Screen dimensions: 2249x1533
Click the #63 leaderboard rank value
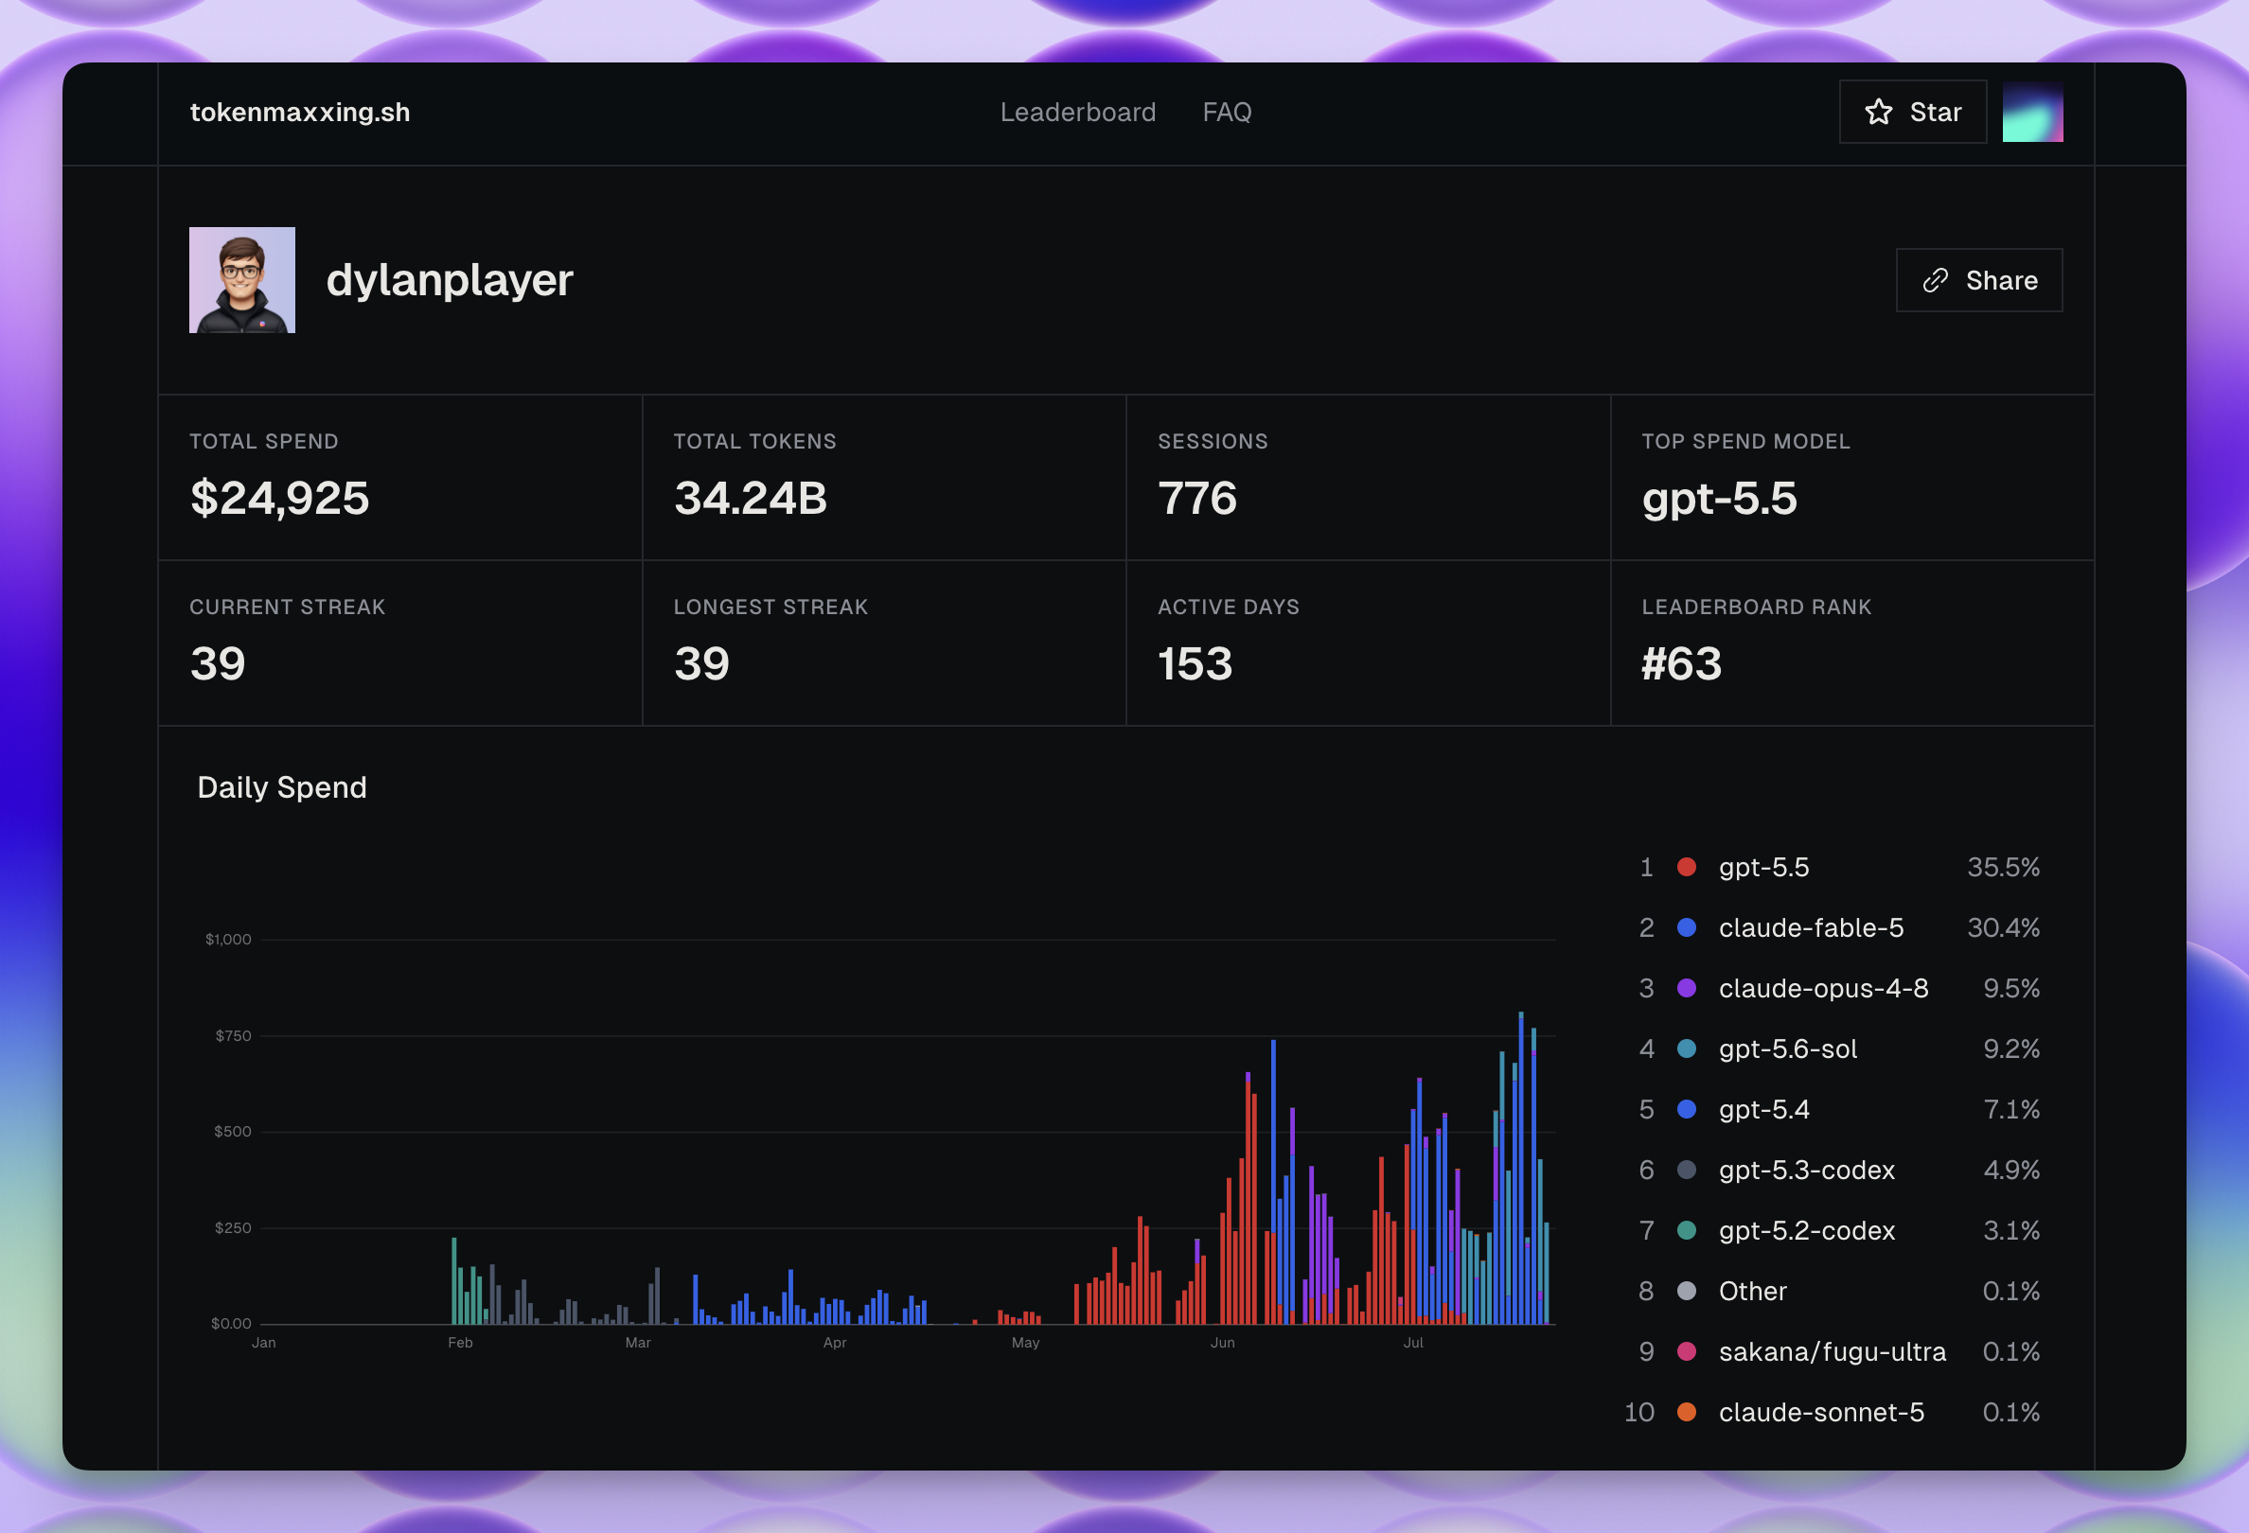click(1681, 664)
